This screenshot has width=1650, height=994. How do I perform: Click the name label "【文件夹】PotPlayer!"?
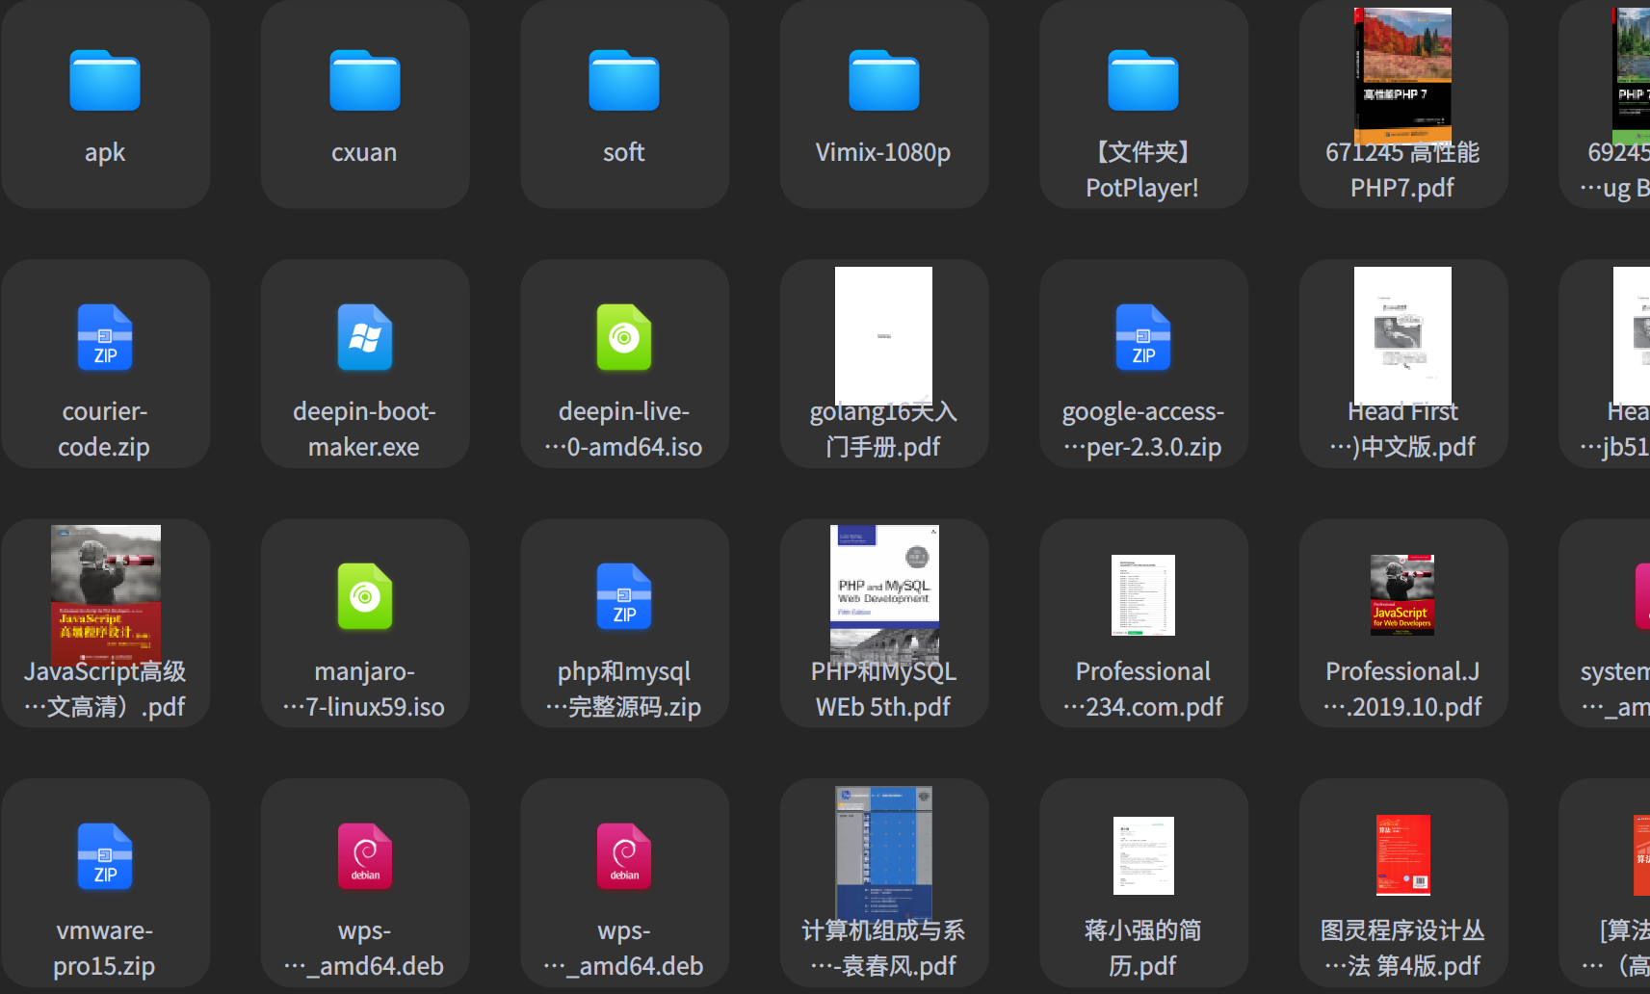pos(1142,170)
